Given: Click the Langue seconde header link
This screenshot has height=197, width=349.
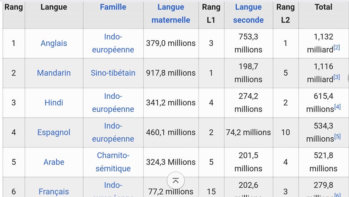Looking at the screenshot, I should (x=248, y=13).
